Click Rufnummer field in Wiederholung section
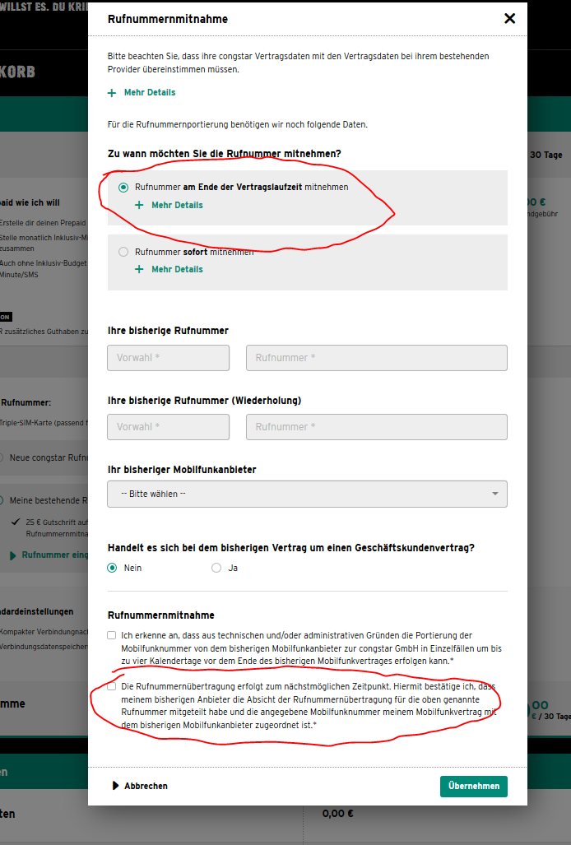Image resolution: width=571 pixels, height=845 pixels. pyautogui.click(x=376, y=427)
